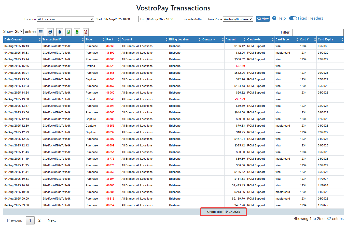Screen dimensions: 347x227
Task: Sort by Card Type column
Action: [x=297, y=40]
